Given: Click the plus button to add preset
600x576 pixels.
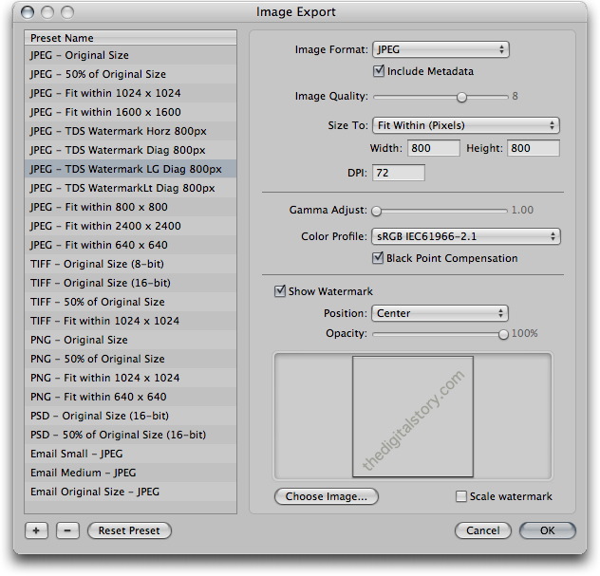Looking at the screenshot, I should (36, 530).
